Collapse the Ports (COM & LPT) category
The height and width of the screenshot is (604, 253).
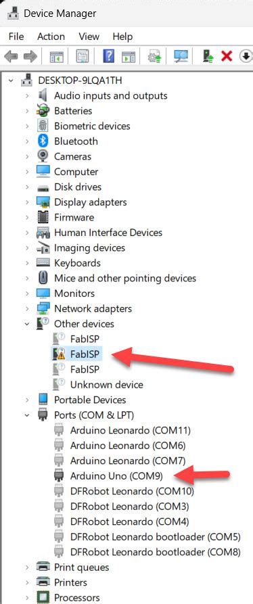click(27, 415)
